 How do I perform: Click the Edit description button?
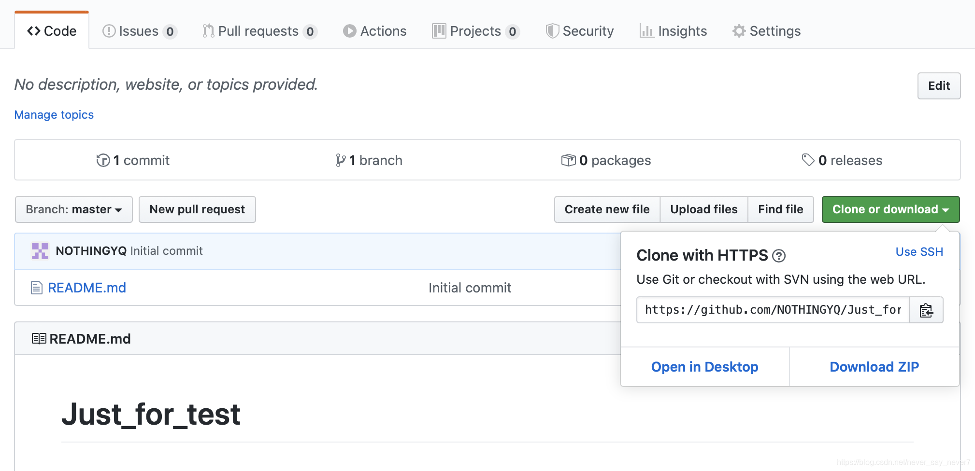tap(939, 86)
